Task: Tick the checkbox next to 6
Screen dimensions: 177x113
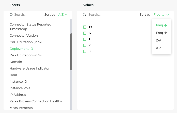Action: [x=85, y=33]
